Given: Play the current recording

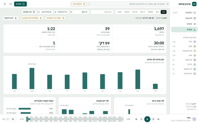Looking at the screenshot, I should (147, 119).
